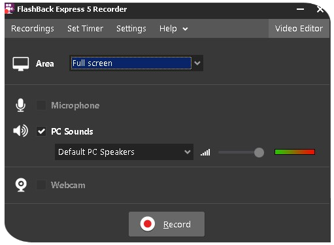This screenshot has height=245, width=334.
Task: Click the signal bars volume icon
Action: (x=205, y=152)
